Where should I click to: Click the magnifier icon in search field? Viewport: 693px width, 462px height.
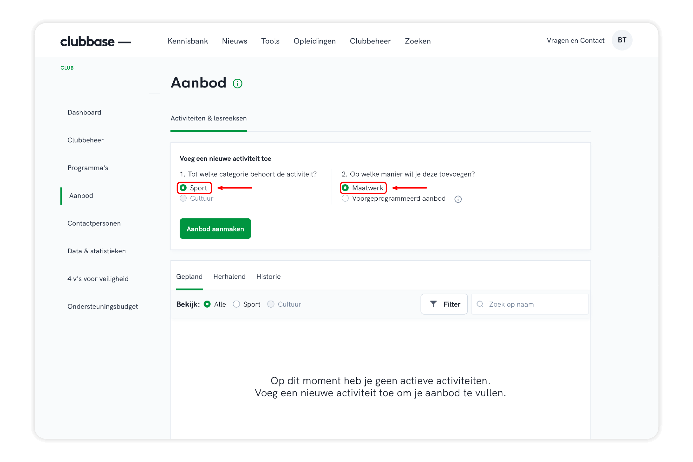click(480, 304)
